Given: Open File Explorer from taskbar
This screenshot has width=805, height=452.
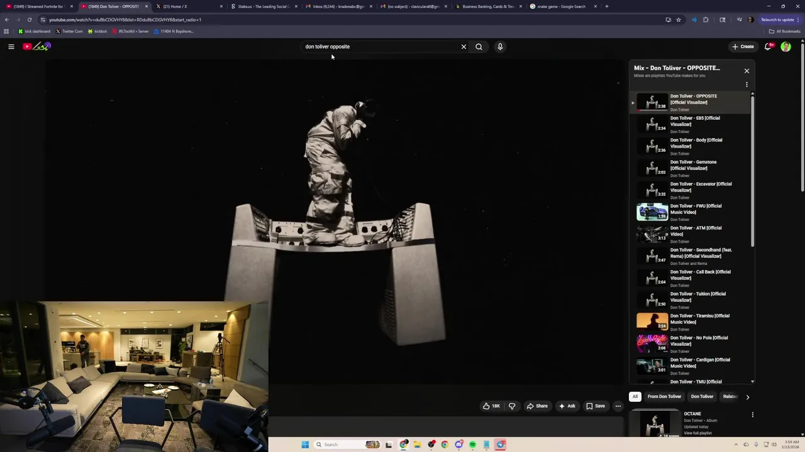Looking at the screenshot, I should tap(417, 444).
